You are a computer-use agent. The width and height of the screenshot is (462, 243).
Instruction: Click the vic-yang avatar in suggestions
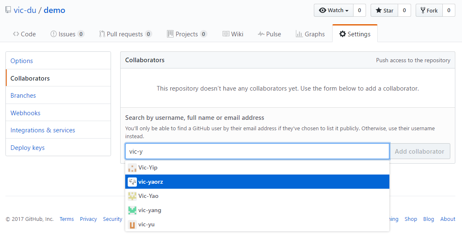pos(132,210)
